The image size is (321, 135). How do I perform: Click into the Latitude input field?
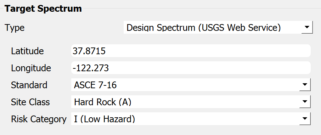191,51
